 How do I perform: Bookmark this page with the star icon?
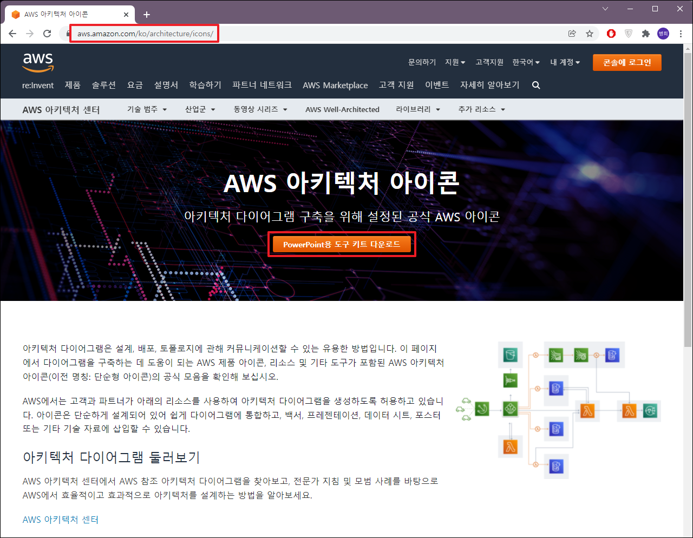point(590,34)
